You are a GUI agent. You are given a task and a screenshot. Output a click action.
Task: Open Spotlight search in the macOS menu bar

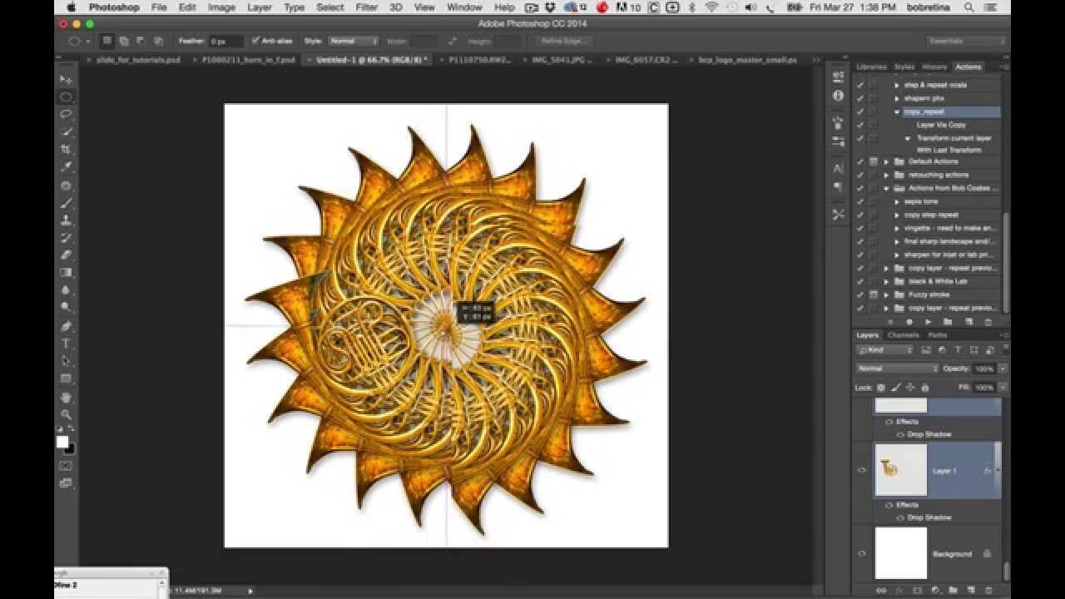tap(969, 7)
